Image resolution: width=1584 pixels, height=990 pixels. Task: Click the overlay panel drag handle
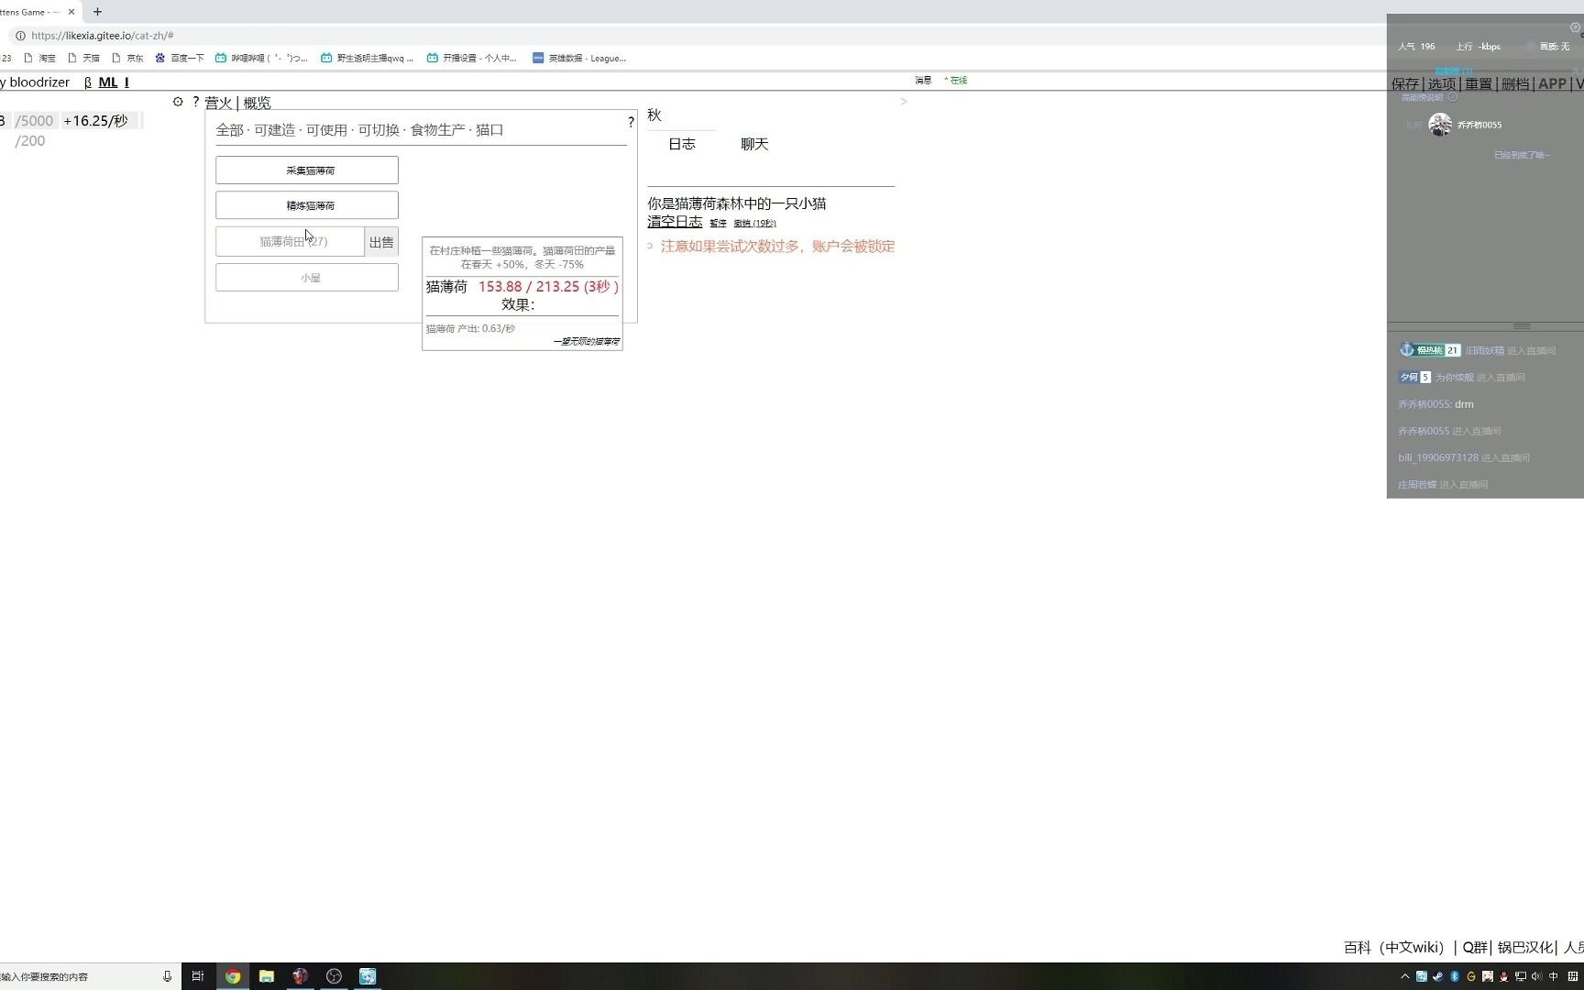1522,326
